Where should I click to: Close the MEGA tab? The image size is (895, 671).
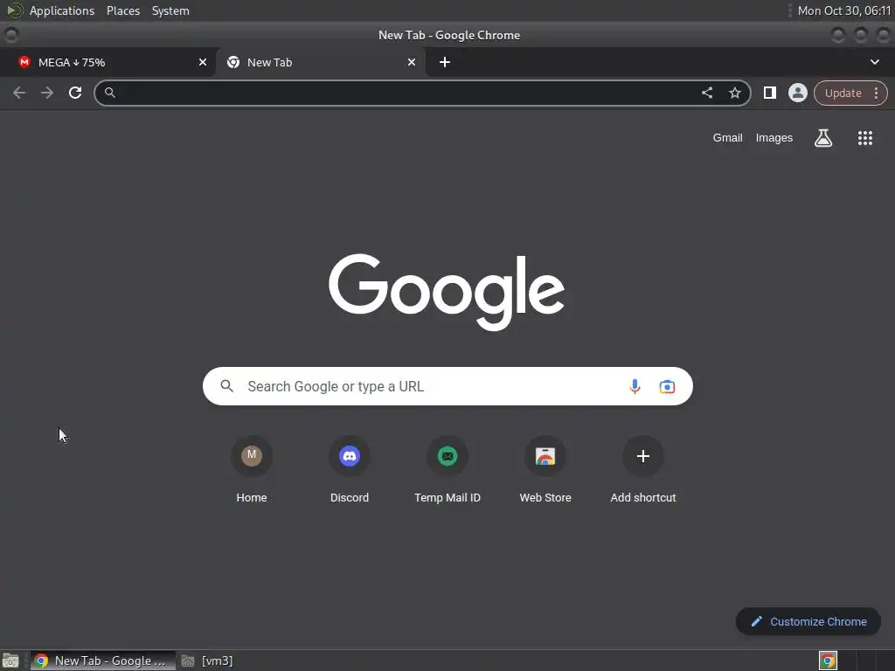pos(203,62)
